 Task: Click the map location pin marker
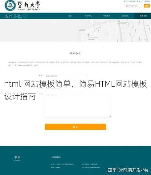coord(88,35)
